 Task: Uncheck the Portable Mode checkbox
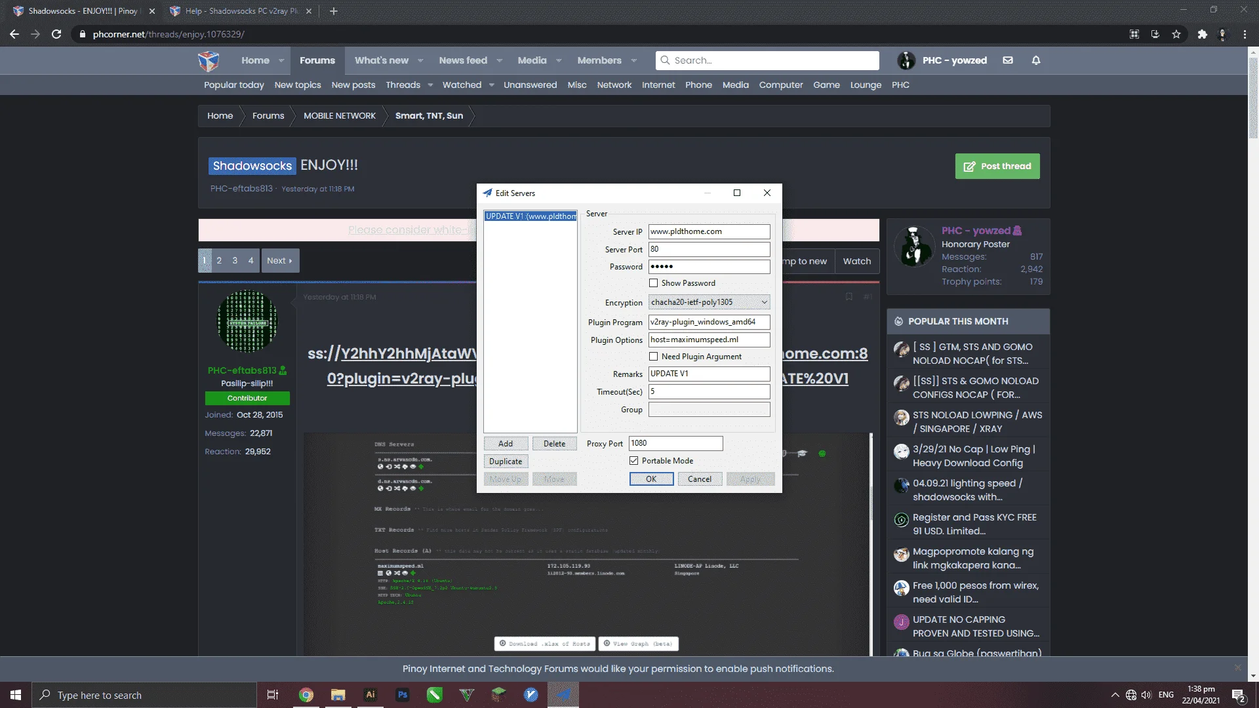click(633, 461)
